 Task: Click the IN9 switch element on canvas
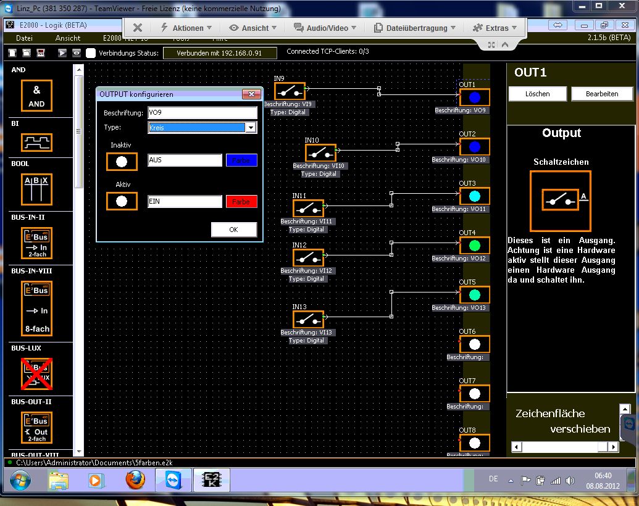click(x=290, y=92)
